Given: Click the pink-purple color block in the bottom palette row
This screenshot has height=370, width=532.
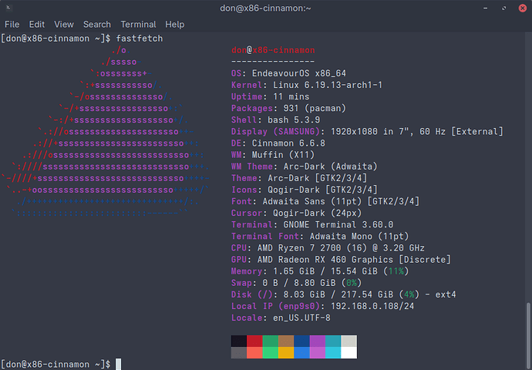Looking at the screenshot, I should 318,353.
